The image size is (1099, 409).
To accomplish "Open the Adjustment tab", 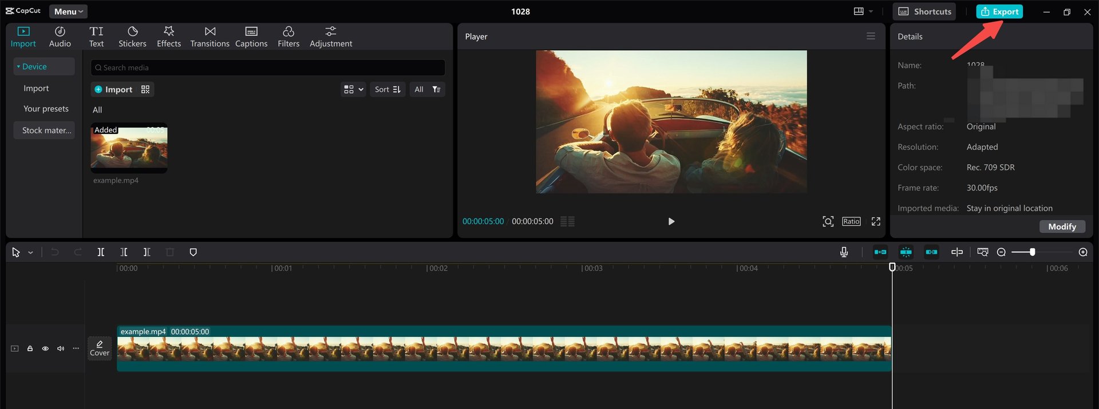I will coord(331,37).
